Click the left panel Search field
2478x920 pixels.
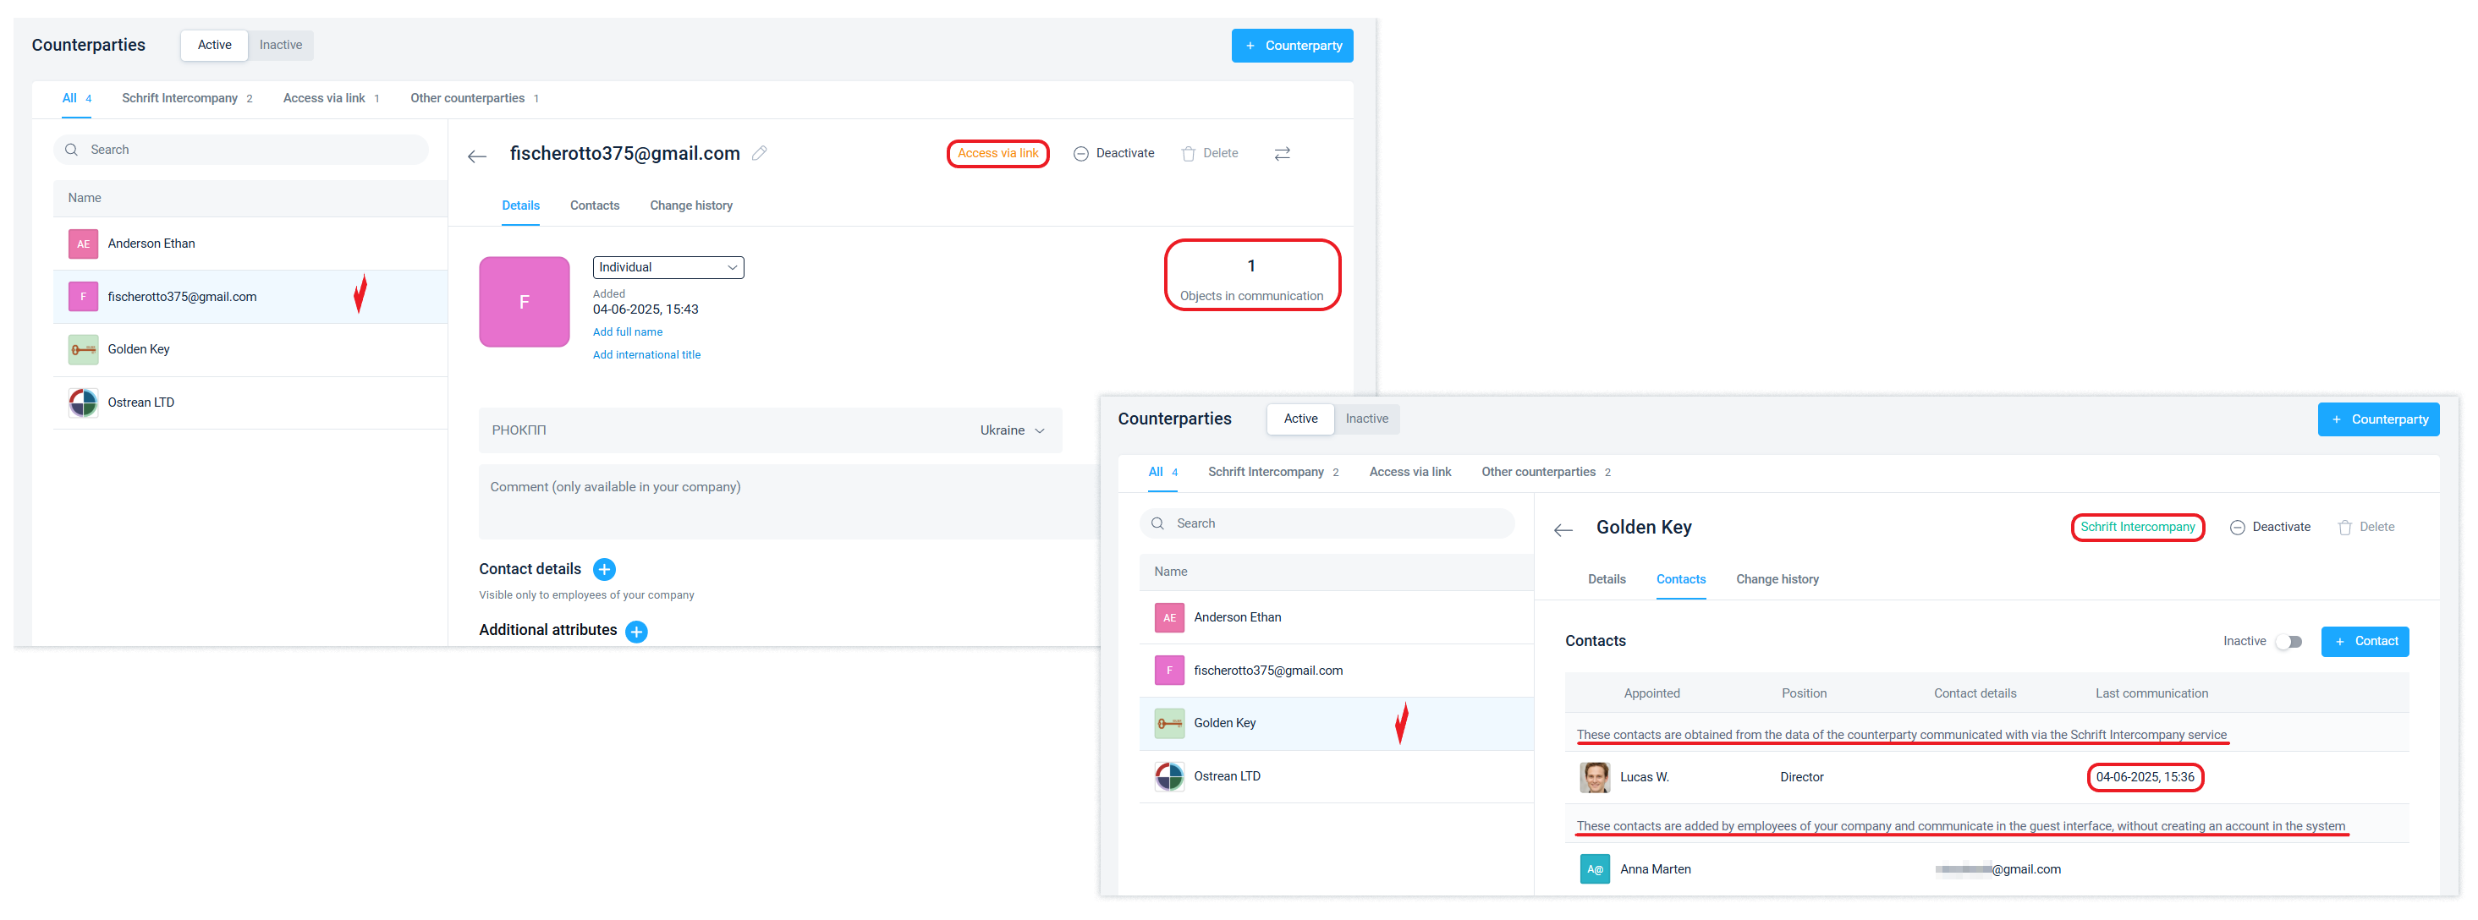240,149
